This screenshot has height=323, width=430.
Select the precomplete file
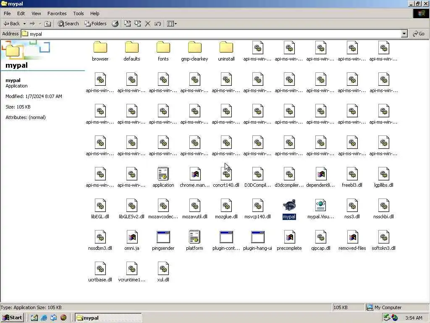point(289,241)
